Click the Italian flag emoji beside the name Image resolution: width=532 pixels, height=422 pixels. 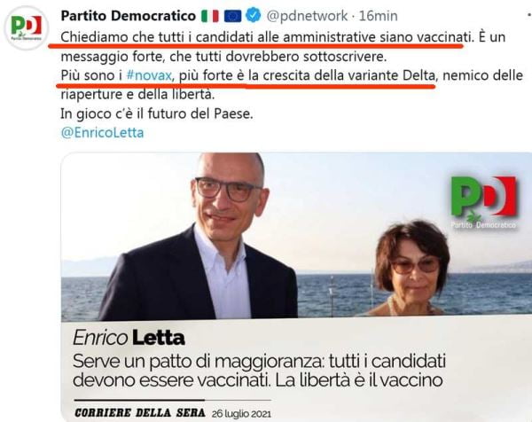tap(210, 16)
